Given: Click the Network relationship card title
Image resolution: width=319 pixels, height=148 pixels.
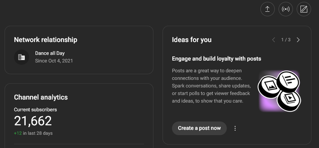Looking at the screenshot, I should coord(46,40).
